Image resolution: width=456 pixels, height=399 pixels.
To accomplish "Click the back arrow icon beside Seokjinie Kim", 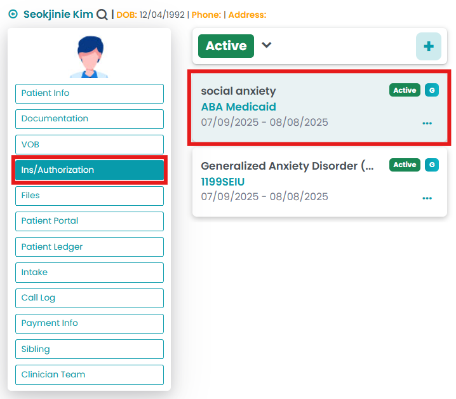I will coord(13,14).
